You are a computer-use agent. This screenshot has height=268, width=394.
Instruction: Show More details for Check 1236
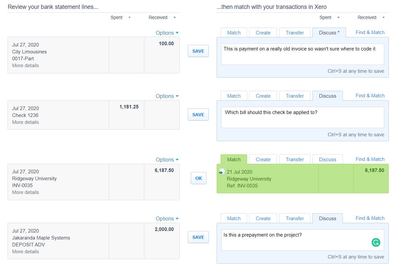coord(25,122)
